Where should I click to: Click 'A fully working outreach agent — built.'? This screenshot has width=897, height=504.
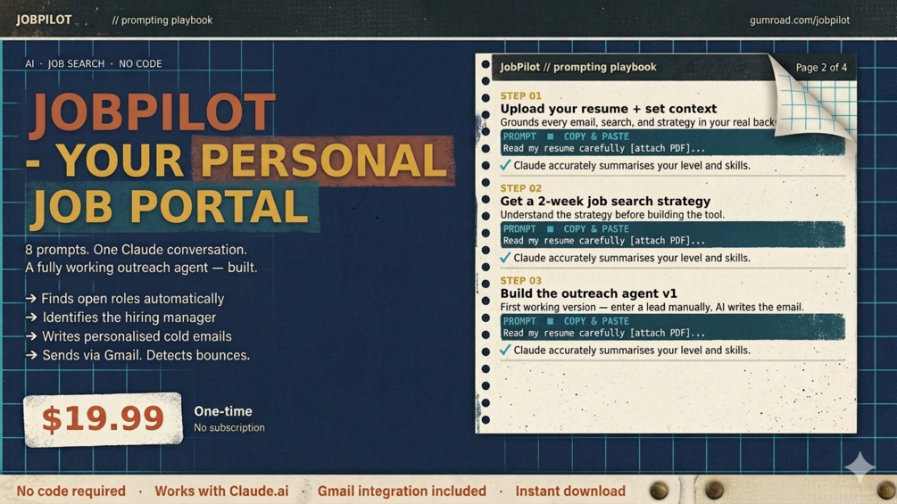point(141,268)
